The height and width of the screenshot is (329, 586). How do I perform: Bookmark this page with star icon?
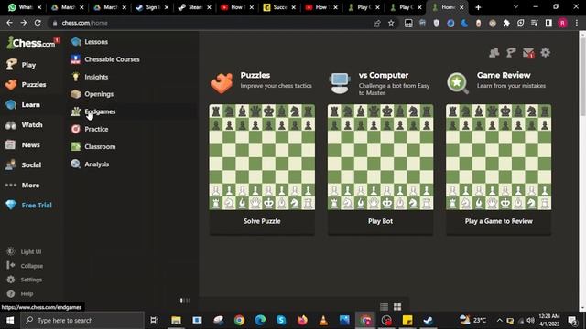391,23
